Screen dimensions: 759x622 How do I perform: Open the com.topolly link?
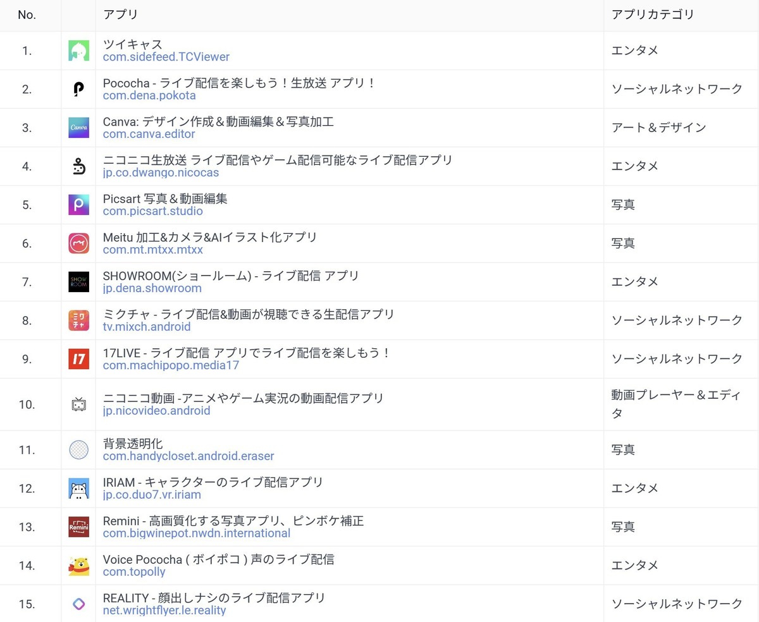[134, 572]
